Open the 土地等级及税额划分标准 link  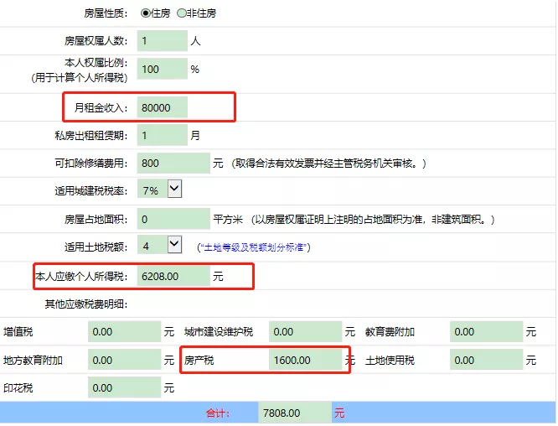[x=254, y=247]
